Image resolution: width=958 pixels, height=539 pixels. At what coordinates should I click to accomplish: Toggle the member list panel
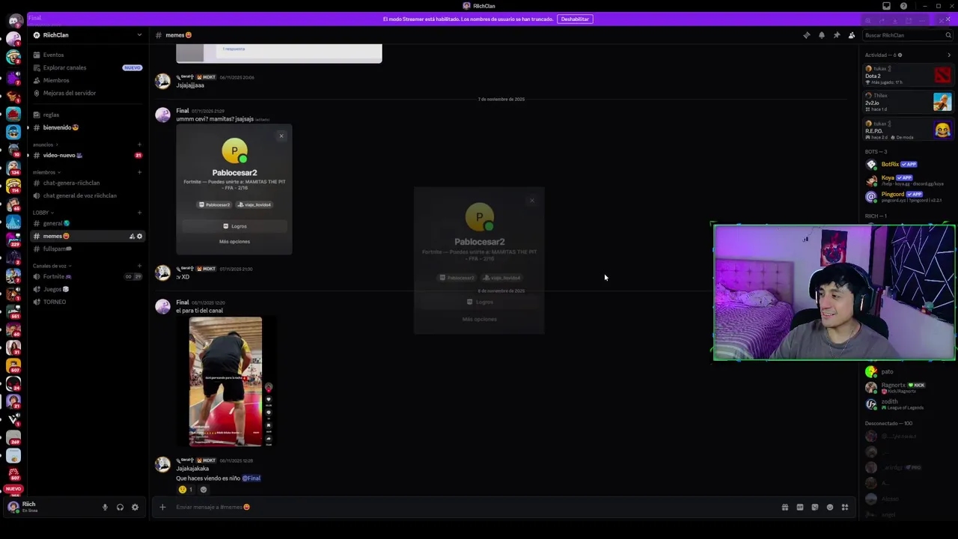tap(851, 35)
